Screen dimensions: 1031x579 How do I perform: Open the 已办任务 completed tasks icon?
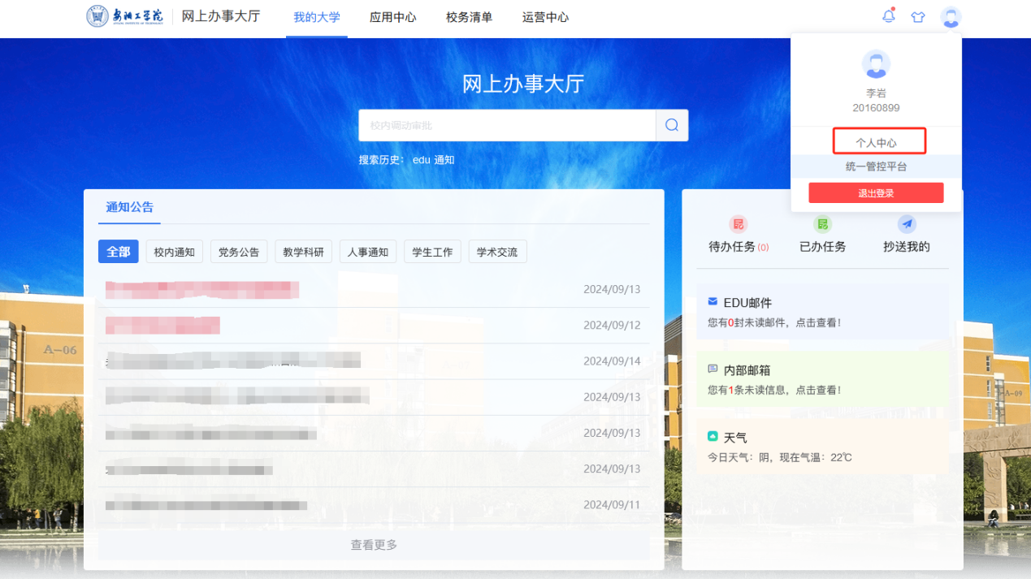(822, 224)
